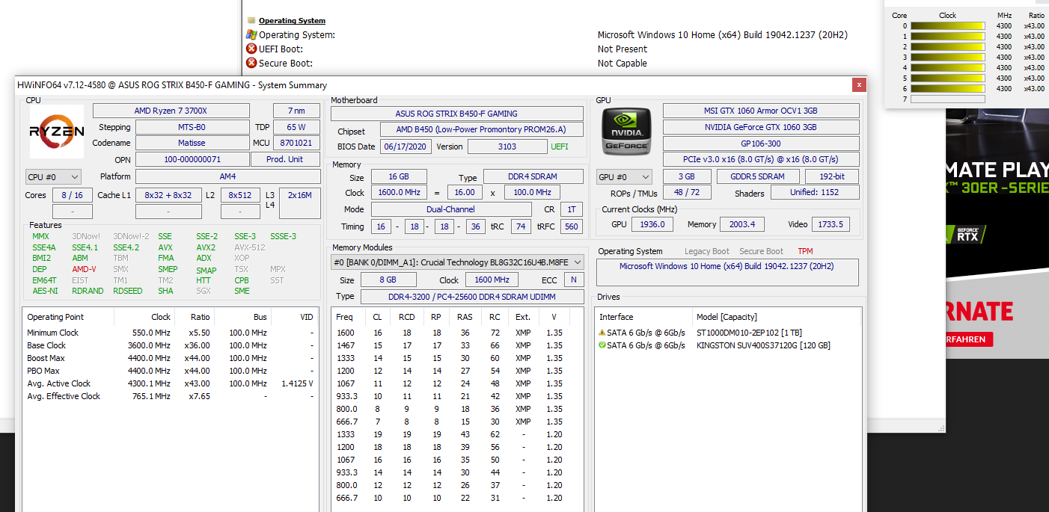Viewport: 1049px width, 512px height.
Task: Click the resize grip of the background HWiNFO window
Action: tap(941, 428)
